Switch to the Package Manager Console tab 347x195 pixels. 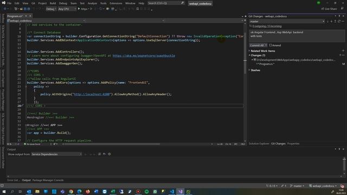click(48, 180)
